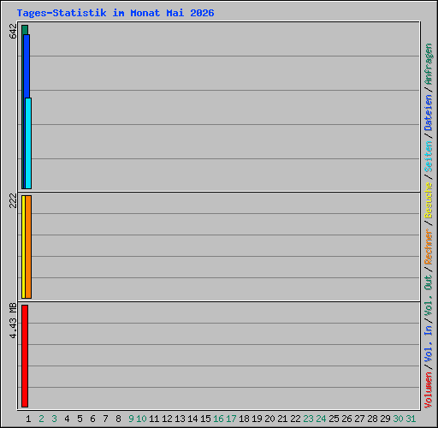The height and width of the screenshot is (428, 438).
Task: Click the Seiten legend label
Action: (428, 157)
